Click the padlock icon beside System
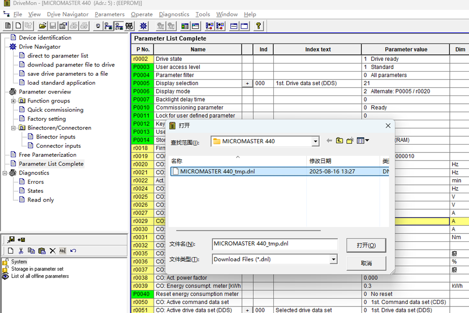 (x=5, y=262)
